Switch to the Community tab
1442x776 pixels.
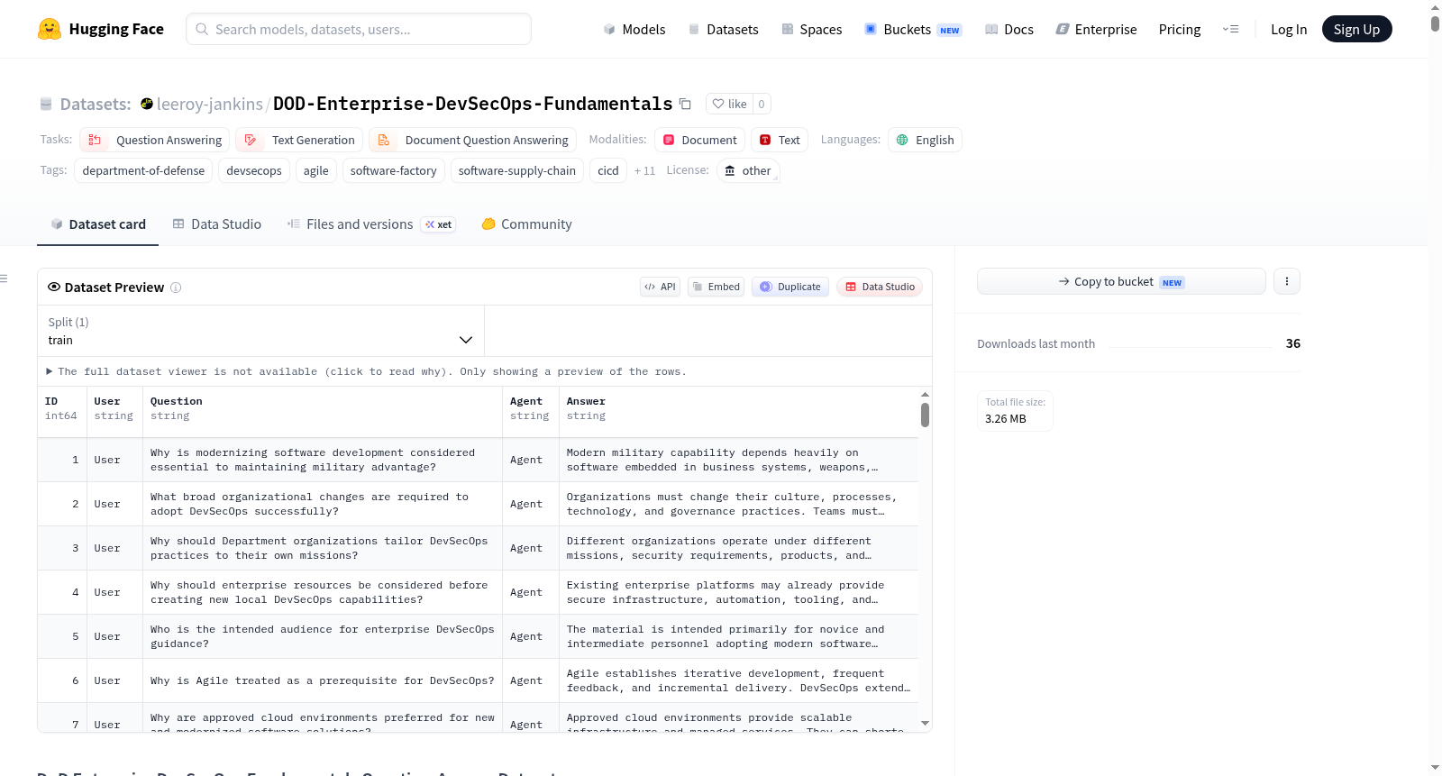tap(526, 224)
